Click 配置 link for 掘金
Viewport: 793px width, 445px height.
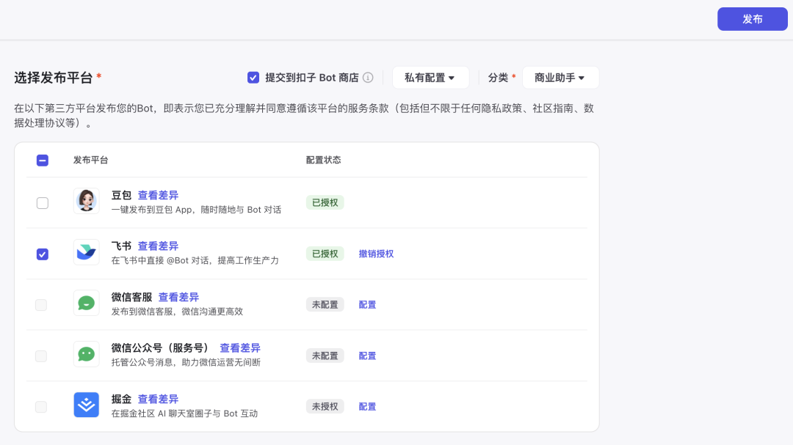367,407
